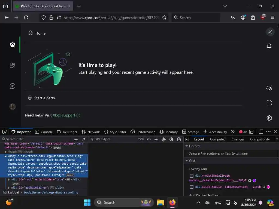Select the Computed sidebar tab
This screenshot has width=279, height=209.
218,139
